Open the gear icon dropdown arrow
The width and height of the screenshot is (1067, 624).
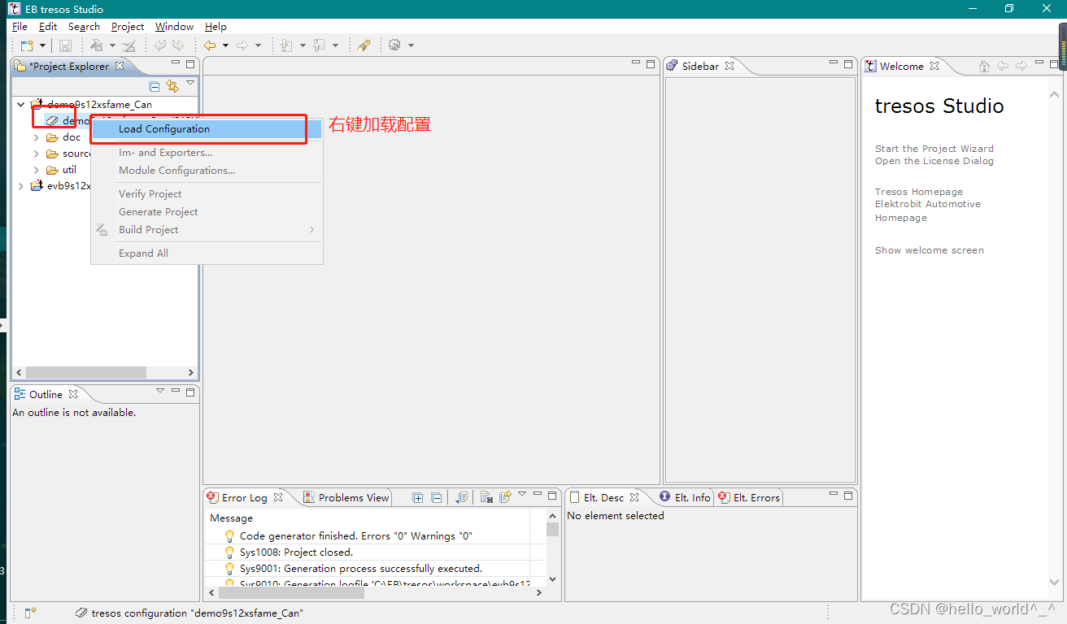(x=411, y=45)
